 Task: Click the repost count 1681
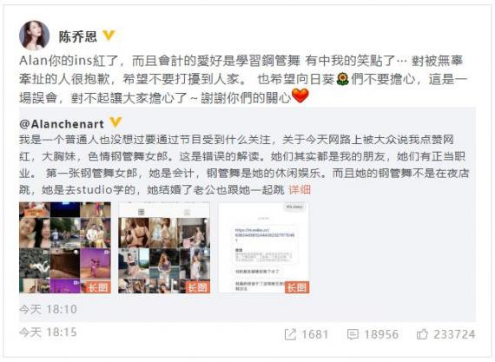tap(314, 334)
